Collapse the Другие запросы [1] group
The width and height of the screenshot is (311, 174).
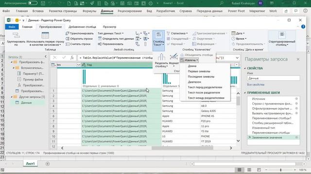point(12,97)
